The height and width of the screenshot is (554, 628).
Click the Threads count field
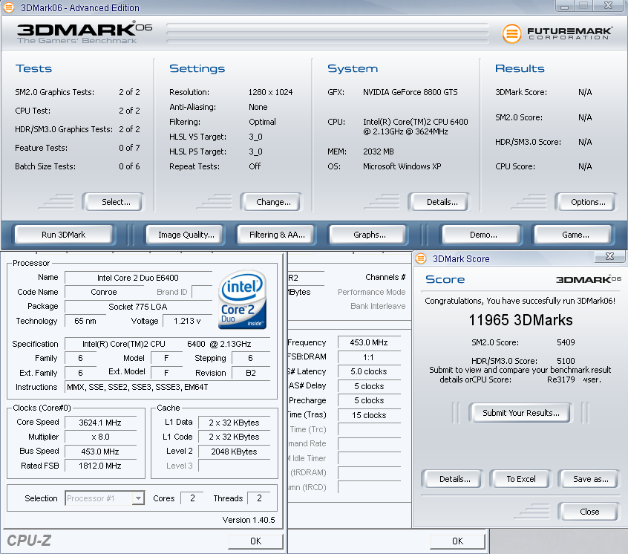coord(259,498)
